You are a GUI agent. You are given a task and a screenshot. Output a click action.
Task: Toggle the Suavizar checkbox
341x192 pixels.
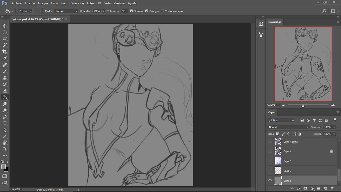(132, 11)
